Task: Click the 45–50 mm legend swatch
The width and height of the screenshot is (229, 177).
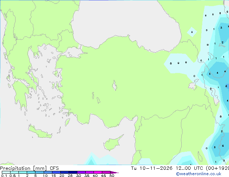Action: tap(106, 172)
